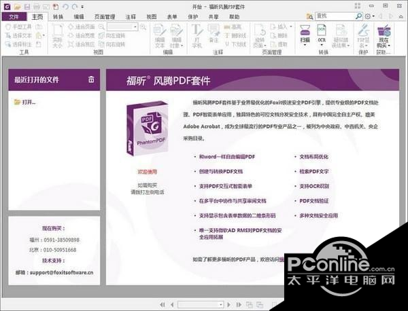Click the advanced search folder icon
Image resolution: width=408 pixels, height=311 pixels.
pos(309,16)
